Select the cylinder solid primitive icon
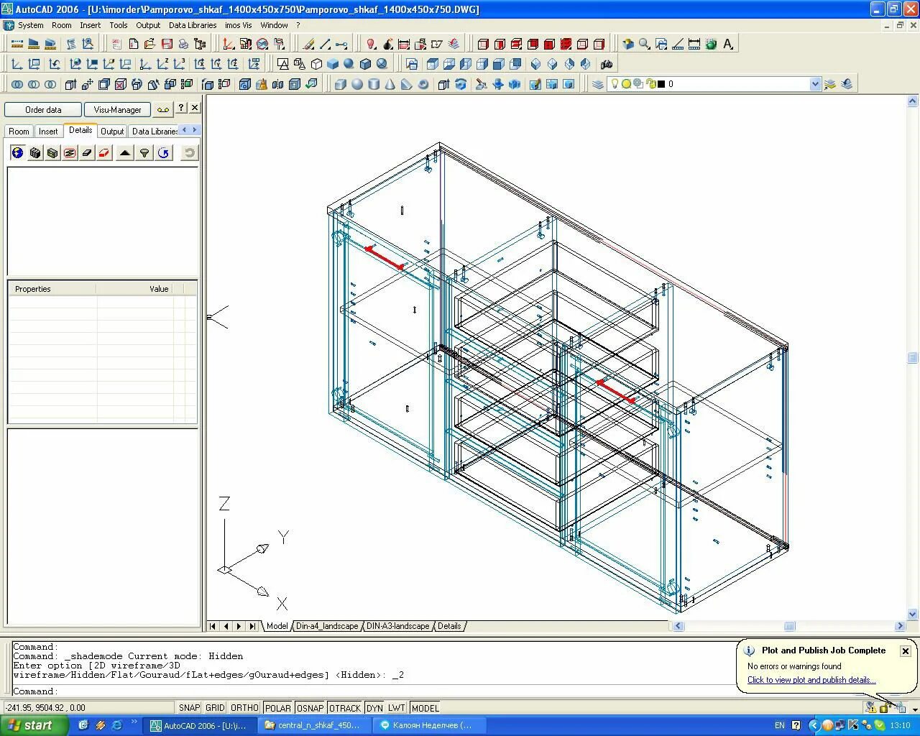Image resolution: width=920 pixels, height=736 pixels. click(374, 84)
